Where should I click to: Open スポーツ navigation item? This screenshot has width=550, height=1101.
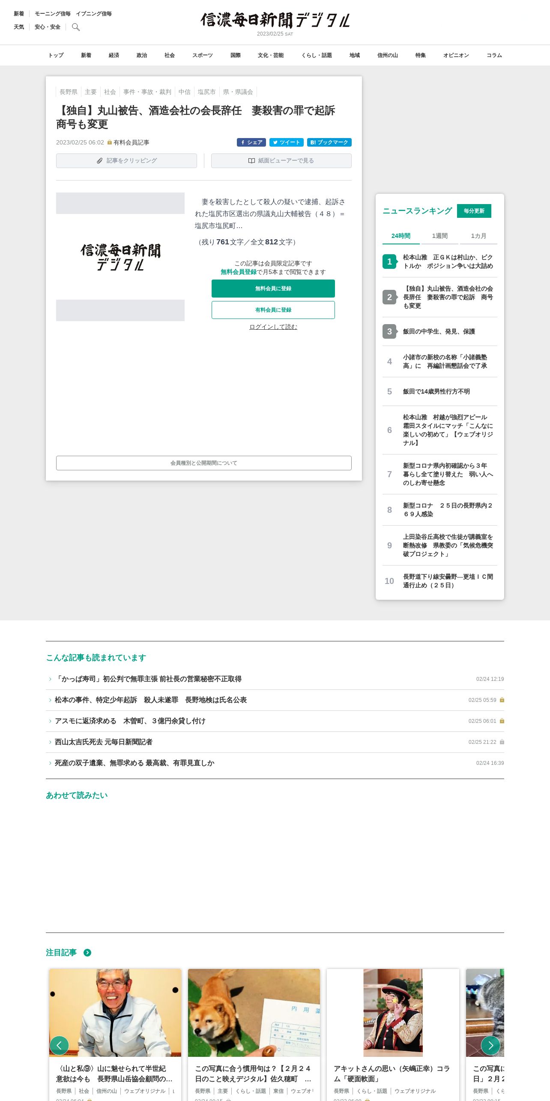pyautogui.click(x=203, y=55)
